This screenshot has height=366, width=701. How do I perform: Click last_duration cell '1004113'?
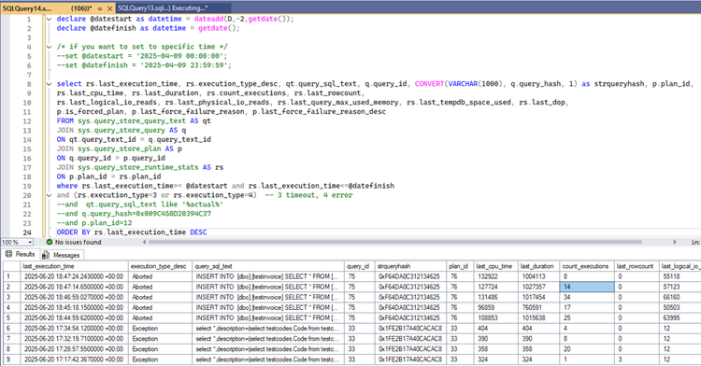click(x=538, y=276)
